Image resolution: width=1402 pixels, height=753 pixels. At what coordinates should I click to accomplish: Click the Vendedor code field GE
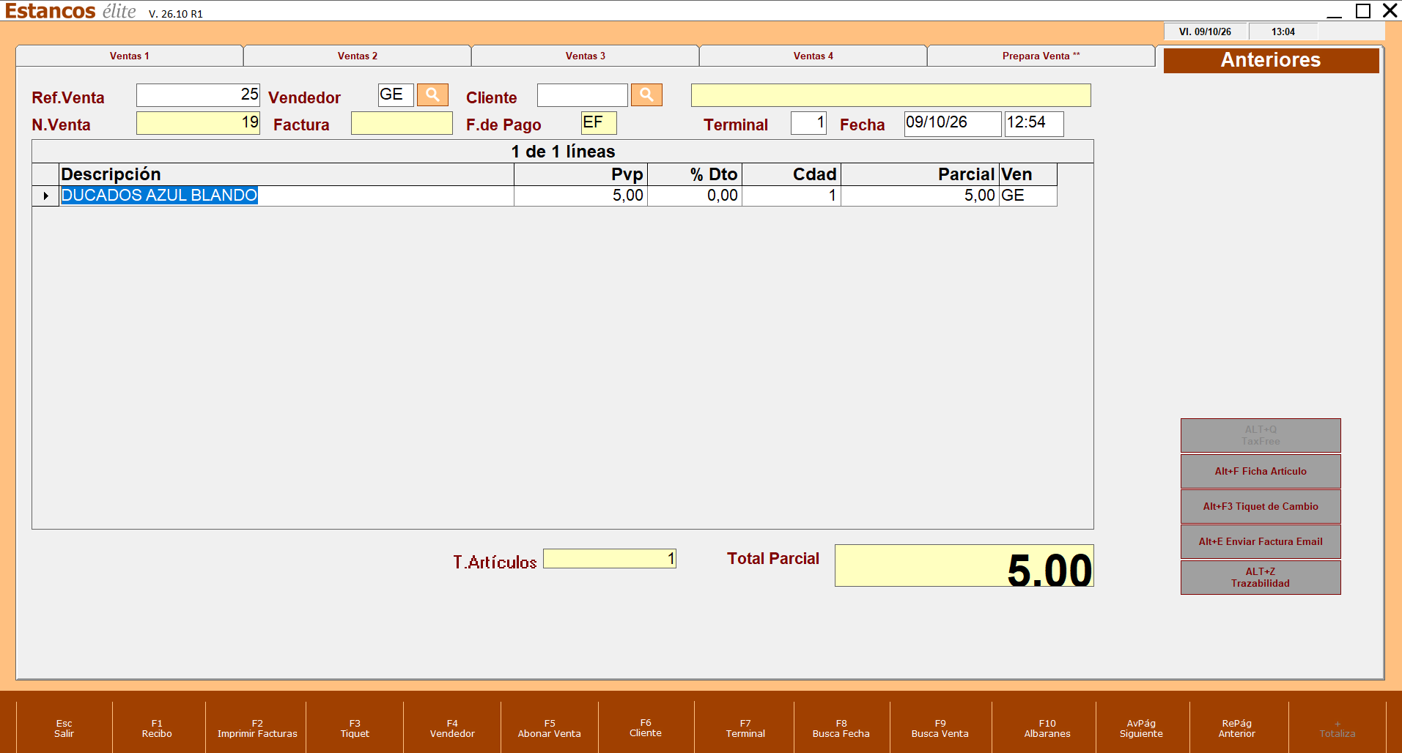(396, 94)
